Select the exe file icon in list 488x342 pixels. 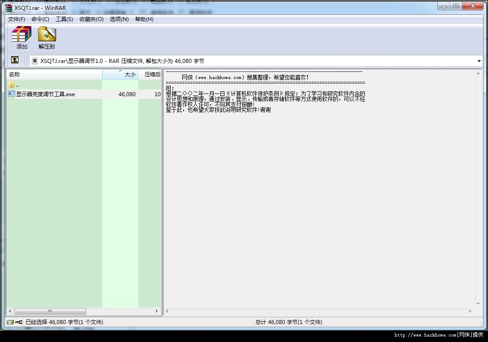[12, 94]
